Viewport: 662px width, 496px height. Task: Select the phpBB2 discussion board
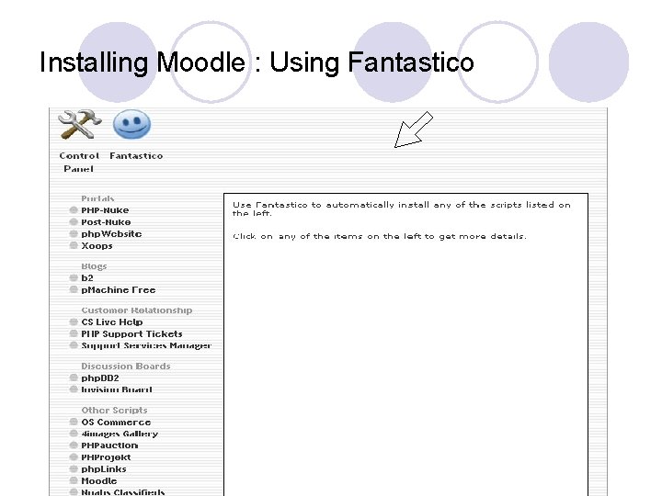pyautogui.click(x=100, y=378)
